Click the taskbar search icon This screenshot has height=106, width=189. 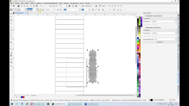[17, 104]
